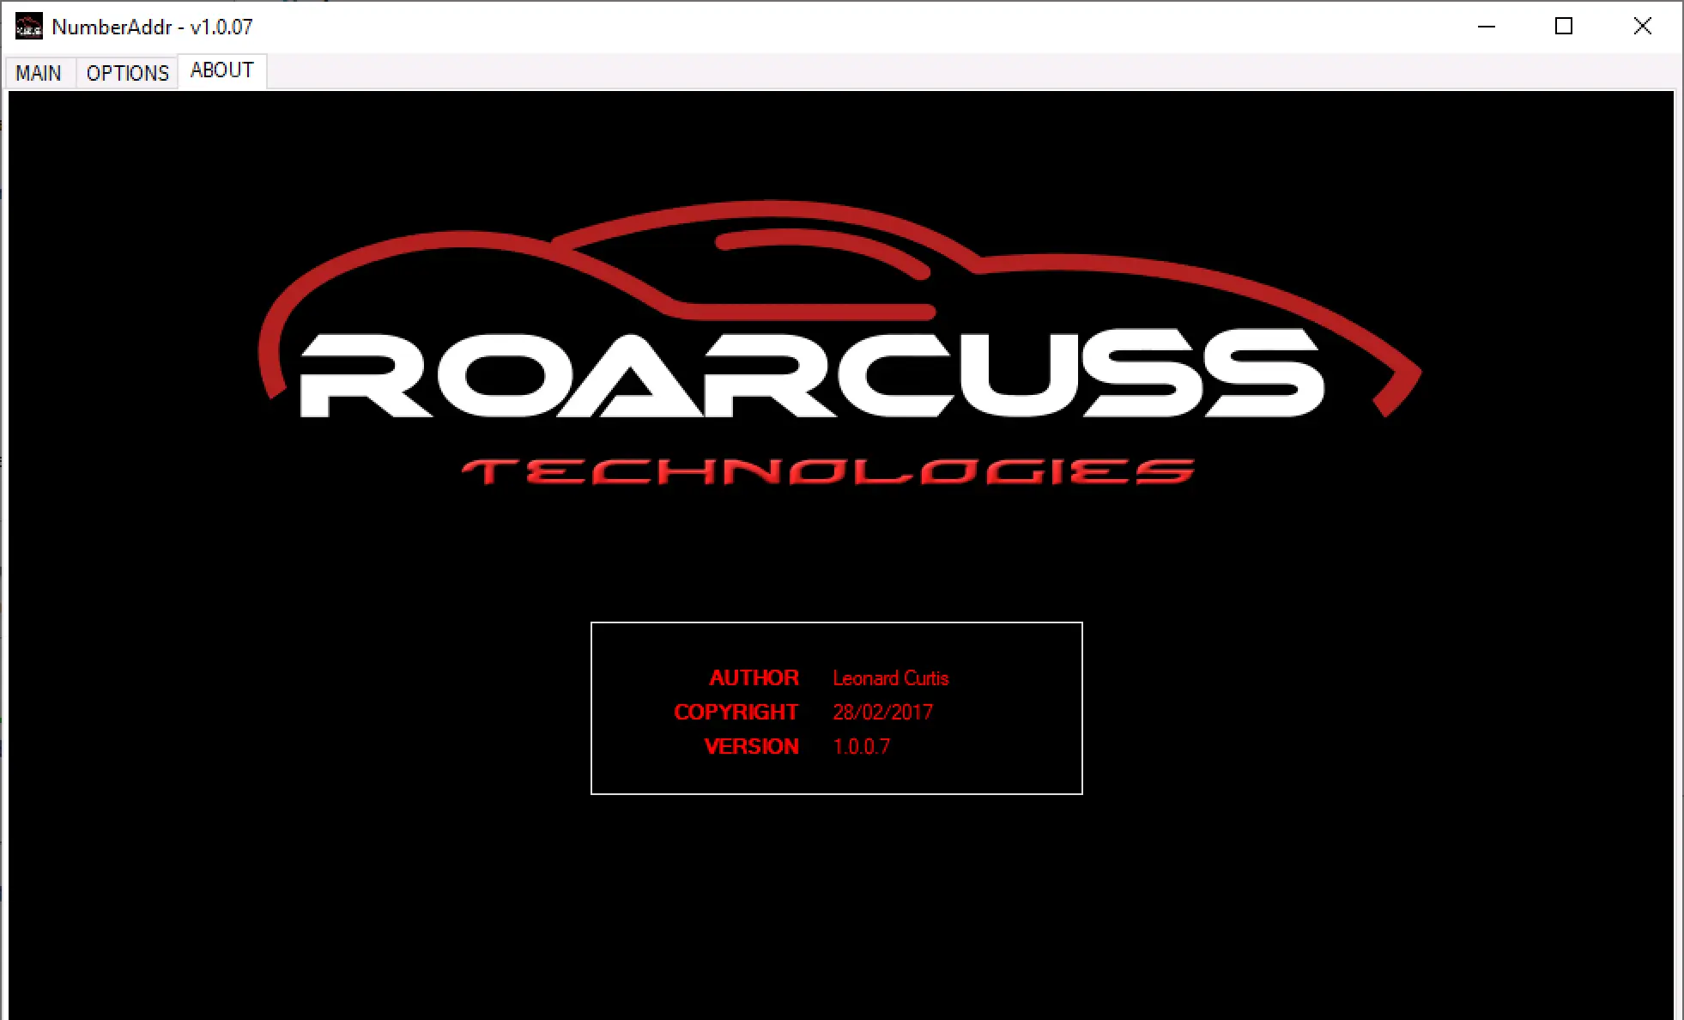Viewport: 1684px width, 1020px height.
Task: Click the AUTHOR label
Action: (x=754, y=678)
